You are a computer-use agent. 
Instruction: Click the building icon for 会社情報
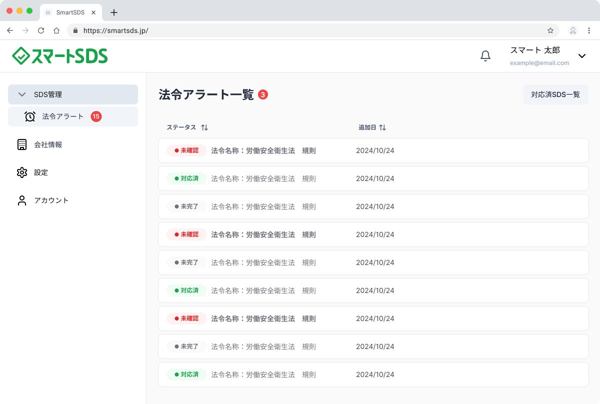(x=21, y=144)
